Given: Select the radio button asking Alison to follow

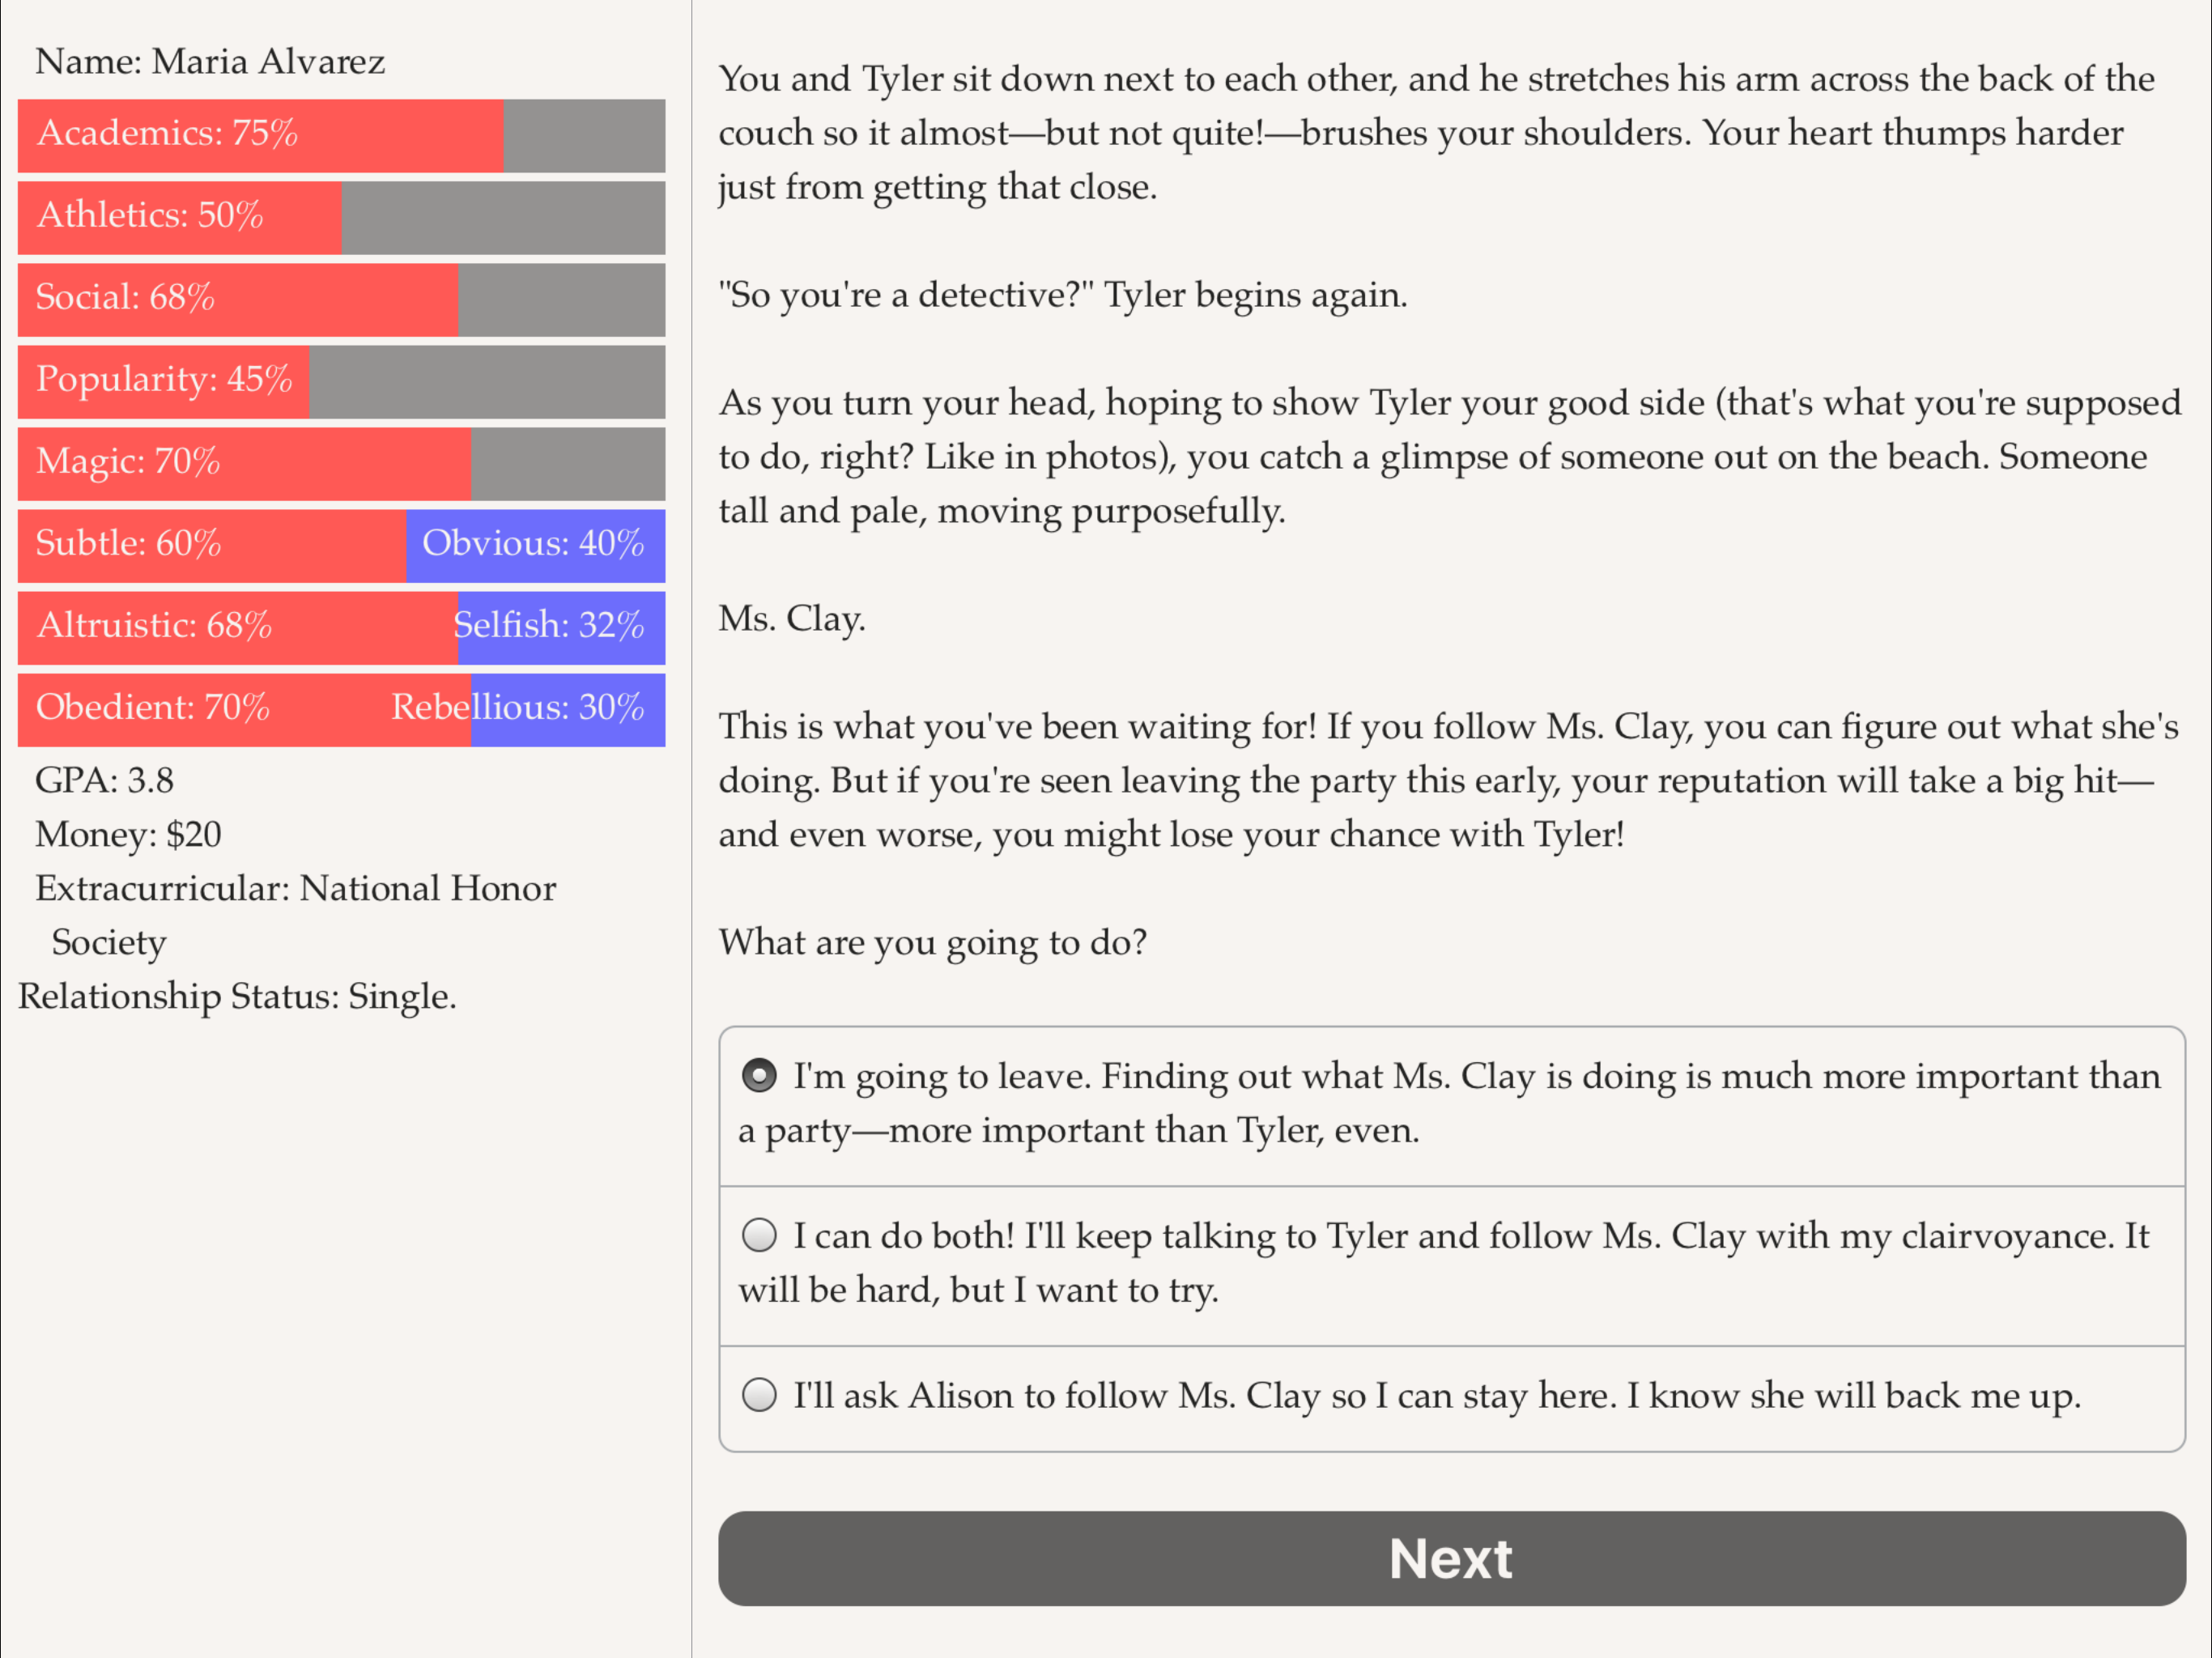Looking at the screenshot, I should [x=759, y=1394].
